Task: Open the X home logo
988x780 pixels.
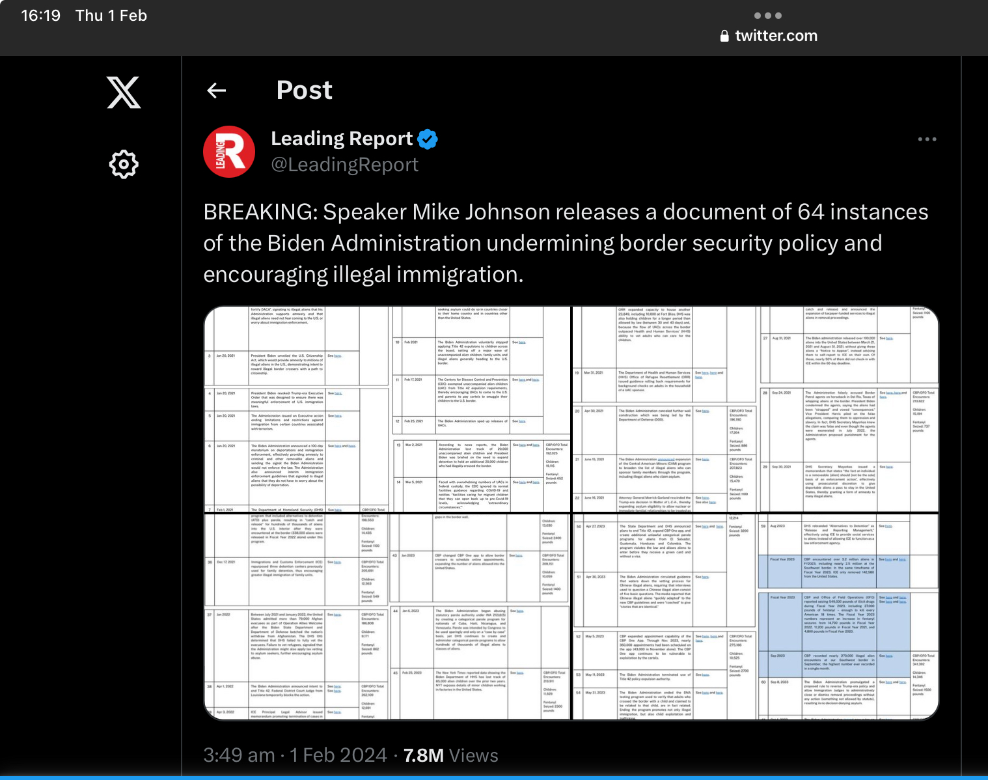Action: pos(124,92)
